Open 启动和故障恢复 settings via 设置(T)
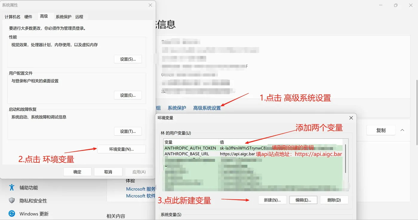This screenshot has height=220, width=418. click(x=128, y=131)
